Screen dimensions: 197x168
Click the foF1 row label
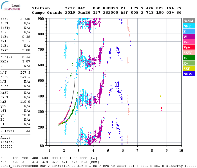[5, 23]
